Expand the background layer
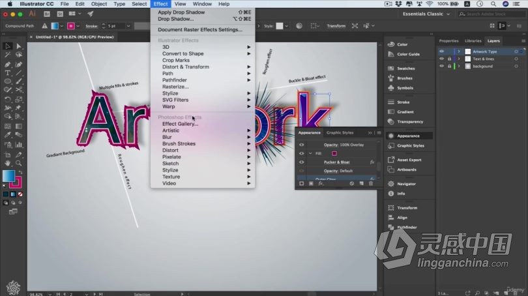 (x=459, y=66)
